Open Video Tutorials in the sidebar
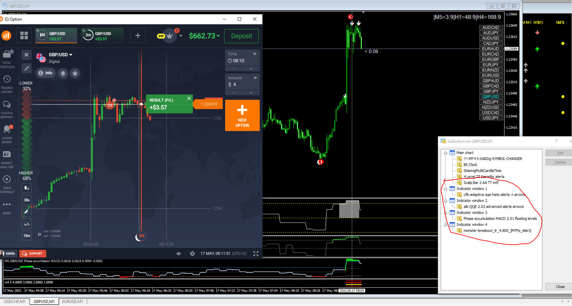 coord(7,185)
